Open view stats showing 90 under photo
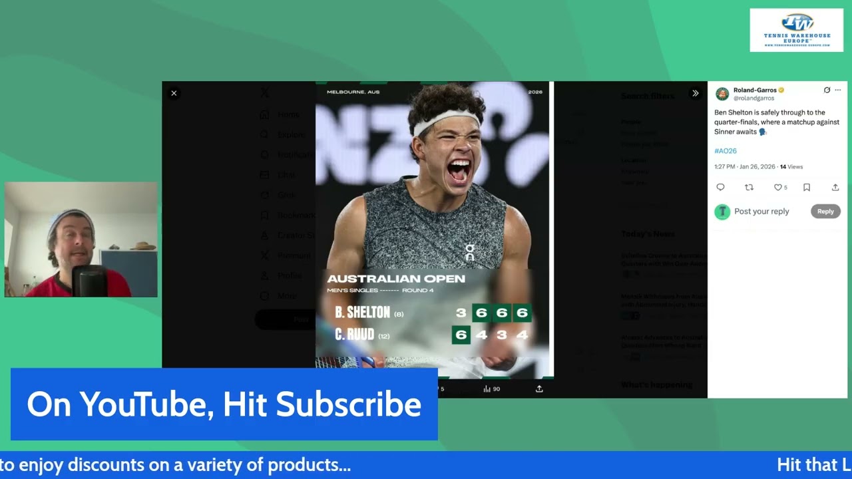Screen dimensions: 852x479 click(492, 389)
